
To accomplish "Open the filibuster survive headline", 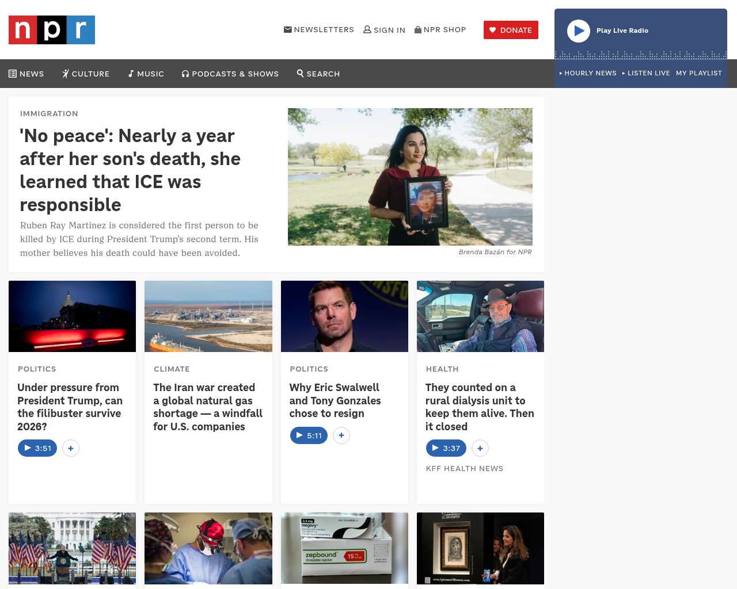I will pyautogui.click(x=70, y=407).
